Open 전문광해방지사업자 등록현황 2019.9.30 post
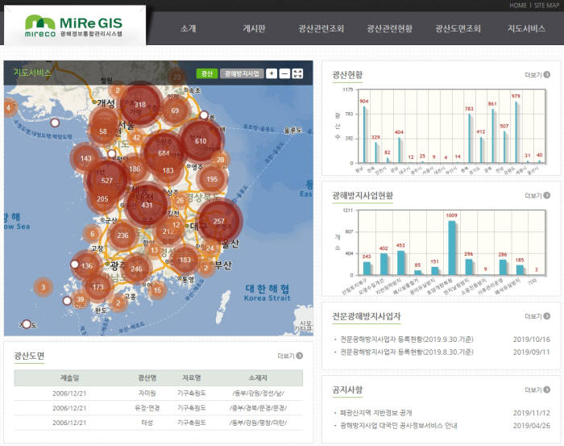Image resolution: width=564 pixels, height=446 pixels. [x=406, y=339]
